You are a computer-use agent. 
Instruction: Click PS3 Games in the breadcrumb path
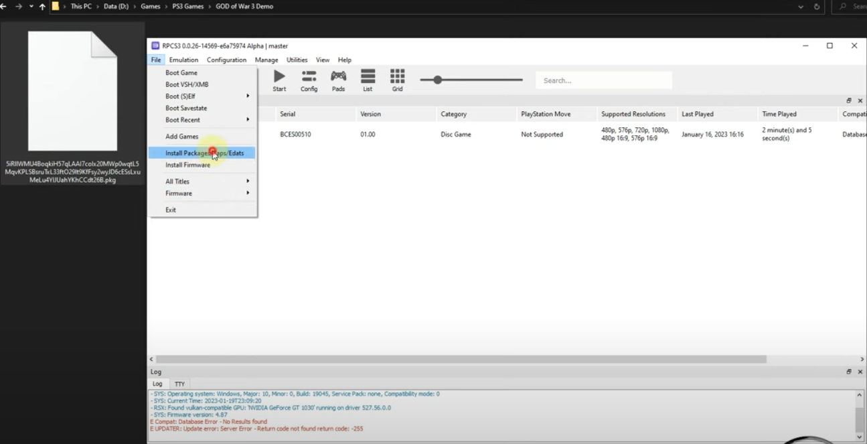coord(187,7)
